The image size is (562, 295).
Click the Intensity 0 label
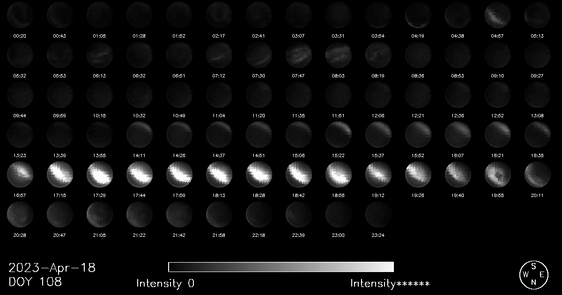click(165, 283)
